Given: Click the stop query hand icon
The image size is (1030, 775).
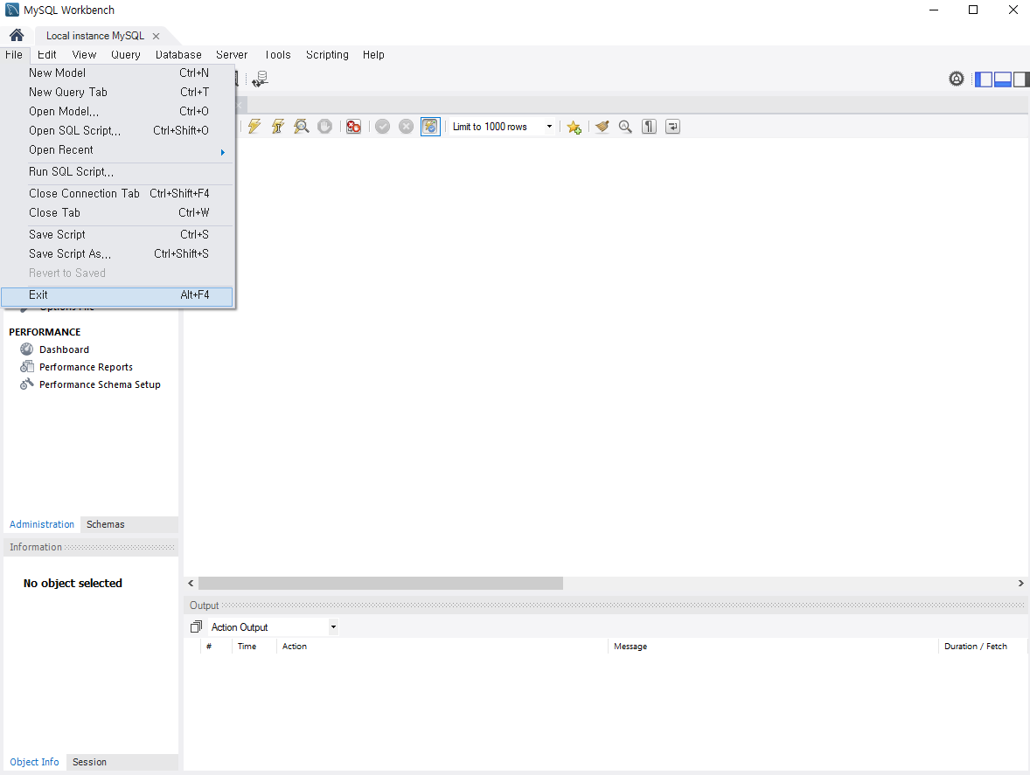Looking at the screenshot, I should [x=324, y=127].
